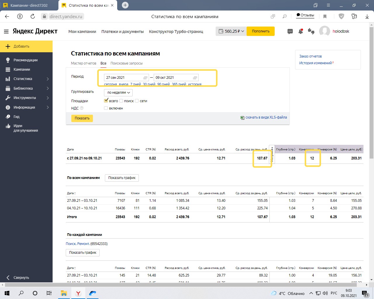Open calendar picker for start date

145,78
